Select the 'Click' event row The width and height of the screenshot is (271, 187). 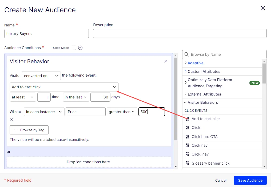[x=222, y=128]
